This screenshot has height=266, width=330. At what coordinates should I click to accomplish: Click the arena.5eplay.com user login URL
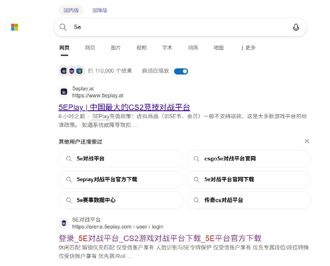click(118, 227)
